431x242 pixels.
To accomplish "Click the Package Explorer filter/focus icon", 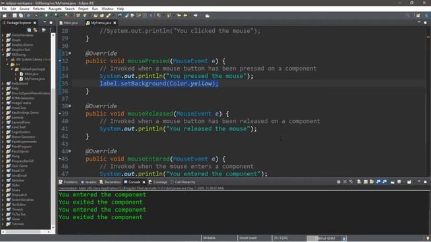I will pyautogui.click(x=43, y=30).
